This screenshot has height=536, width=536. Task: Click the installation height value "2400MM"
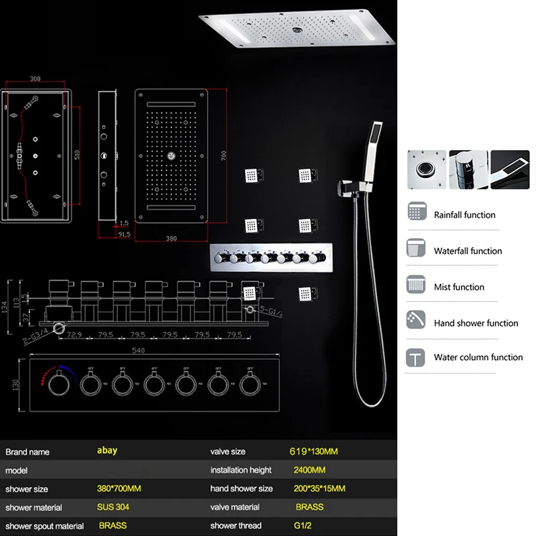pos(310,470)
